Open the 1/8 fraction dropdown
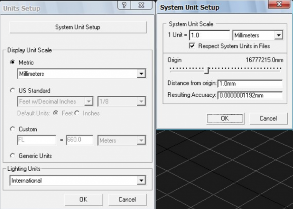Image resolution: width=293 pixels, height=209 pixels. coord(122,102)
